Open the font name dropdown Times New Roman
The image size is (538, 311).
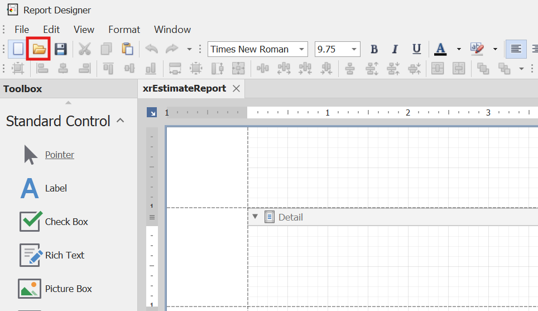coord(301,49)
